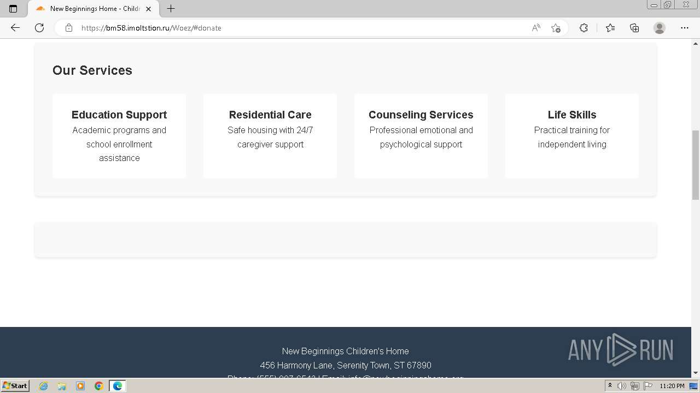This screenshot has height=393, width=700.
Task: Close the New Beginnings Home tab
Action: click(x=148, y=9)
